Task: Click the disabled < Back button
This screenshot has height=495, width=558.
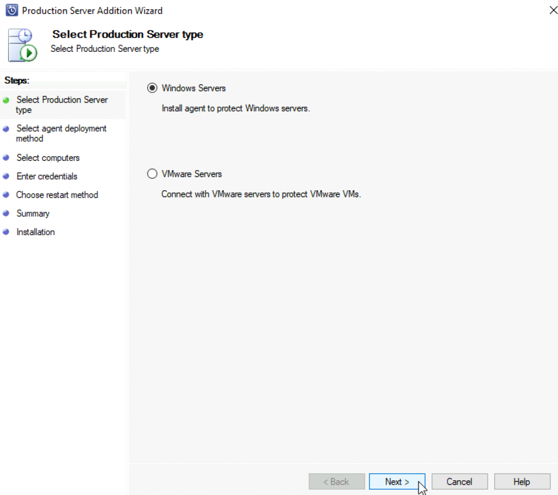Action: [x=337, y=481]
